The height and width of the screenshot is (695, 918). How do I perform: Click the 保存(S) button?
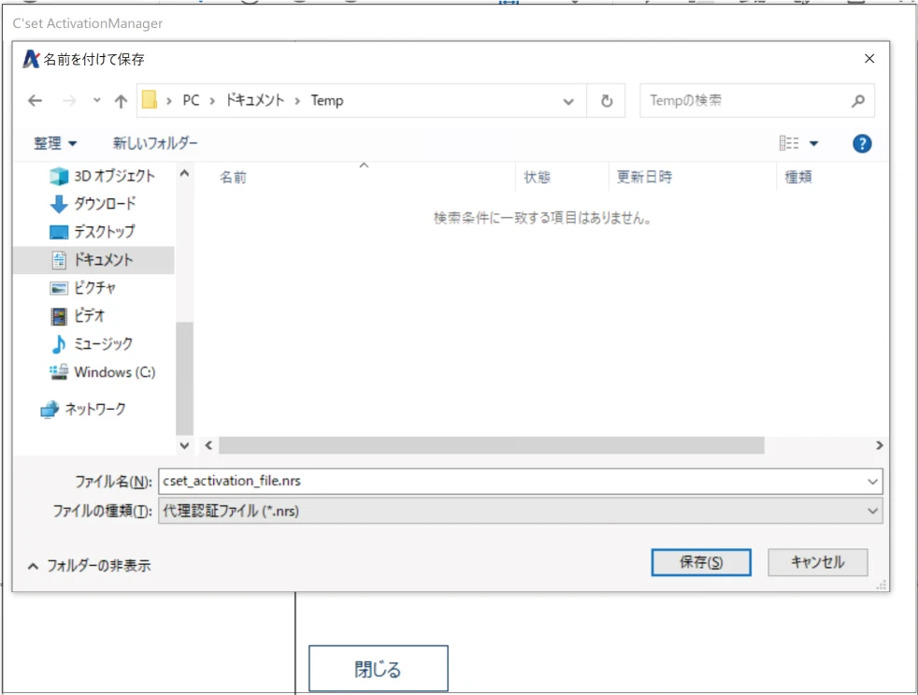point(701,562)
